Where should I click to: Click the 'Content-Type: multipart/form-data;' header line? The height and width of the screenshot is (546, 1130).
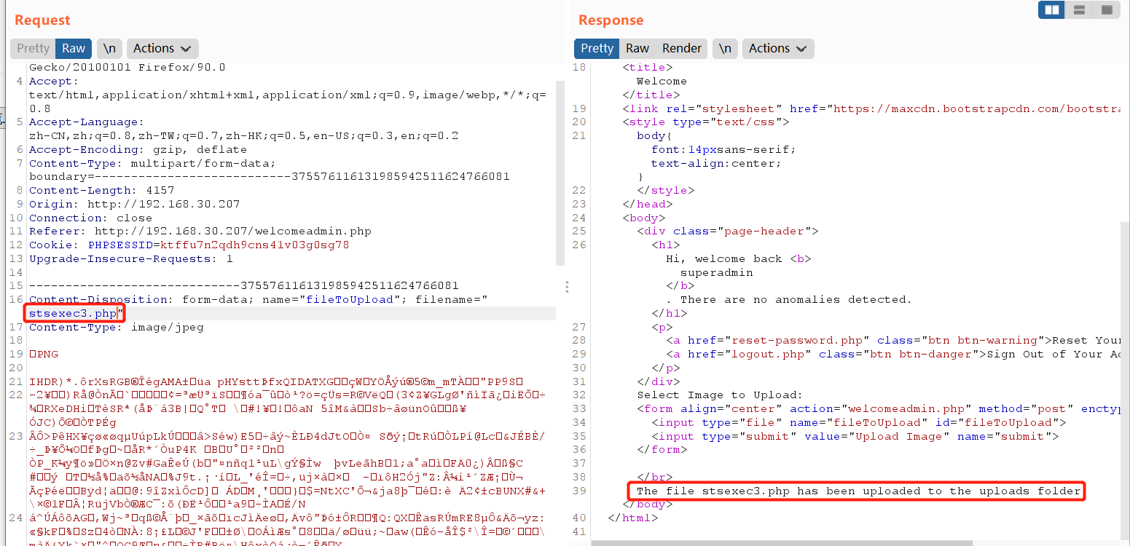coord(153,163)
